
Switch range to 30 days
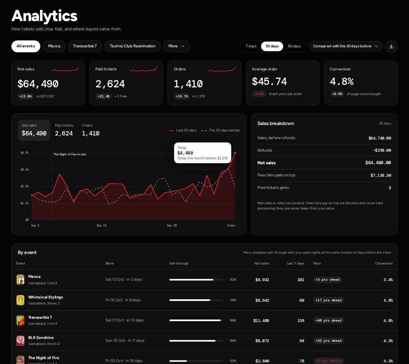pyautogui.click(x=272, y=46)
